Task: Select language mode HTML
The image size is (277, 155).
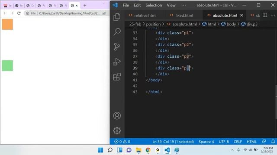Action: click(x=251, y=142)
